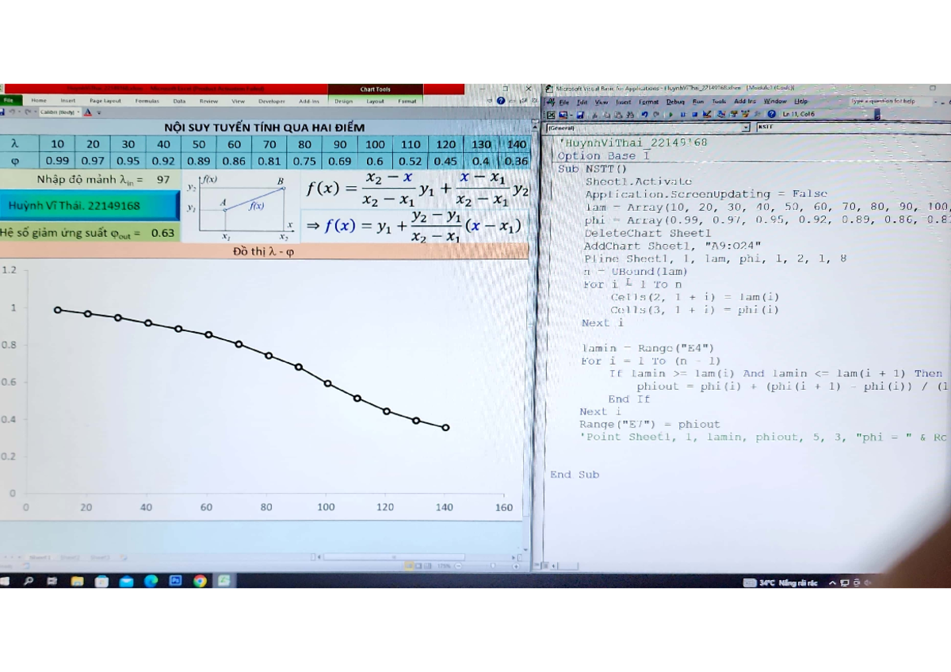Click the λin input cell containing 97
This screenshot has width=951, height=672.
tap(163, 180)
